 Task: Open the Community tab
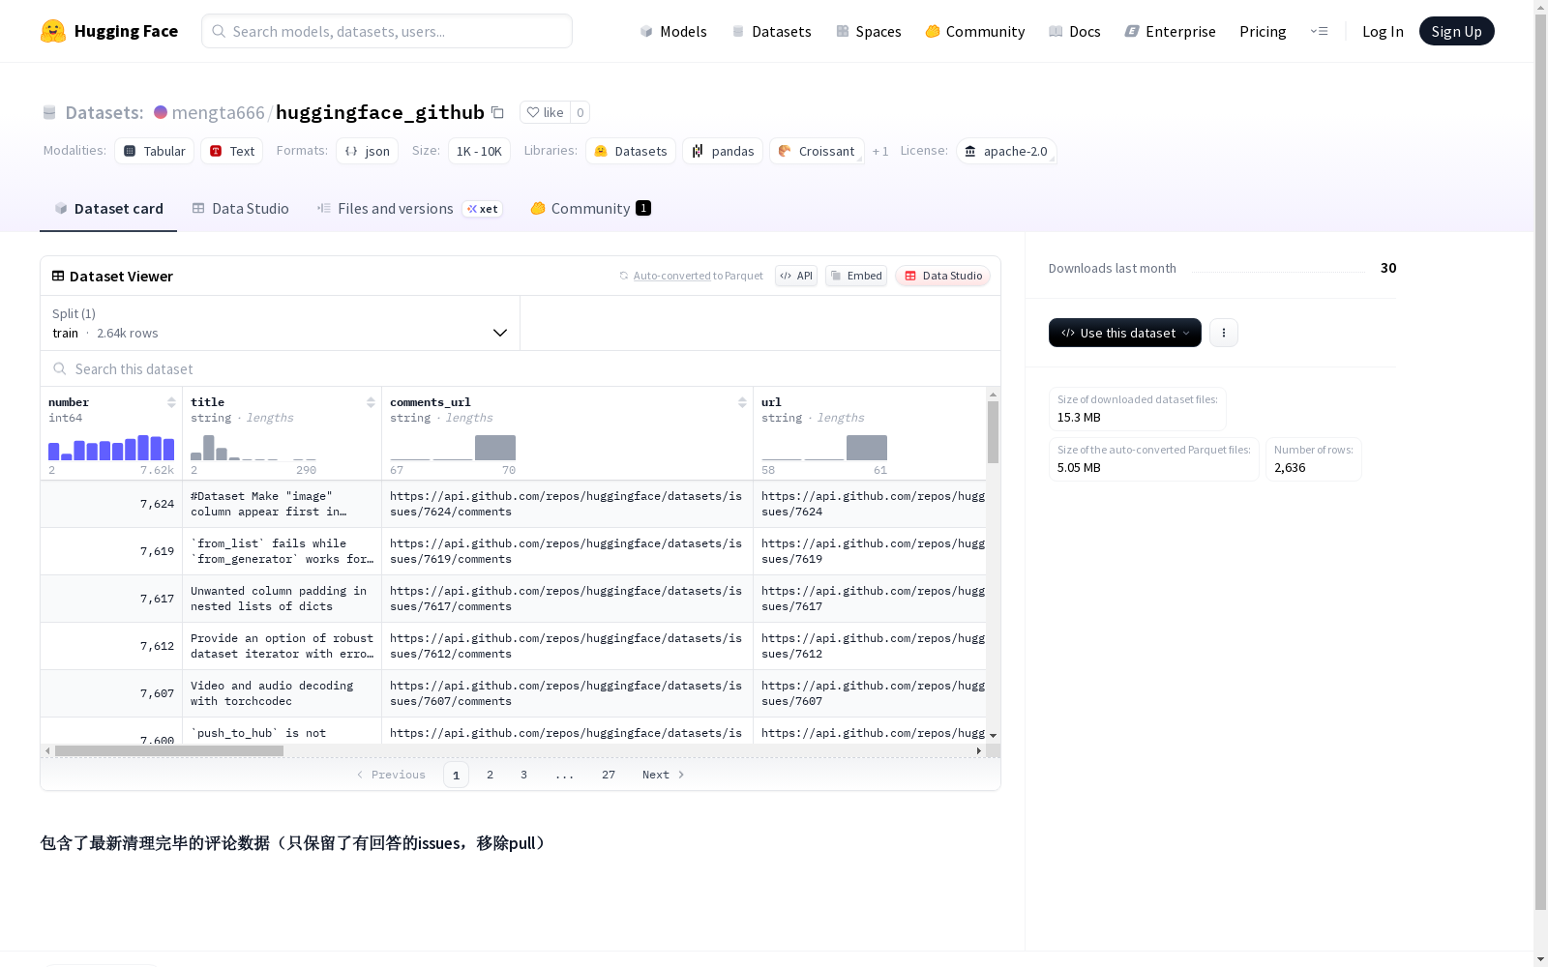pyautogui.click(x=590, y=209)
